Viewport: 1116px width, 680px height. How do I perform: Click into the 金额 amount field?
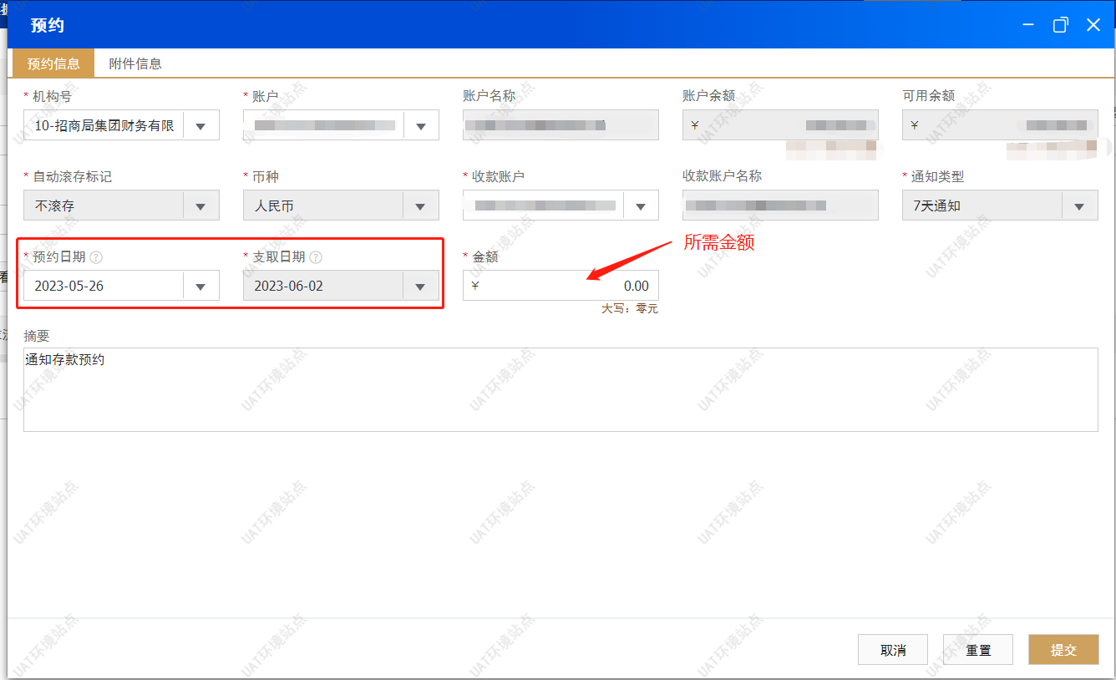pyautogui.click(x=561, y=286)
